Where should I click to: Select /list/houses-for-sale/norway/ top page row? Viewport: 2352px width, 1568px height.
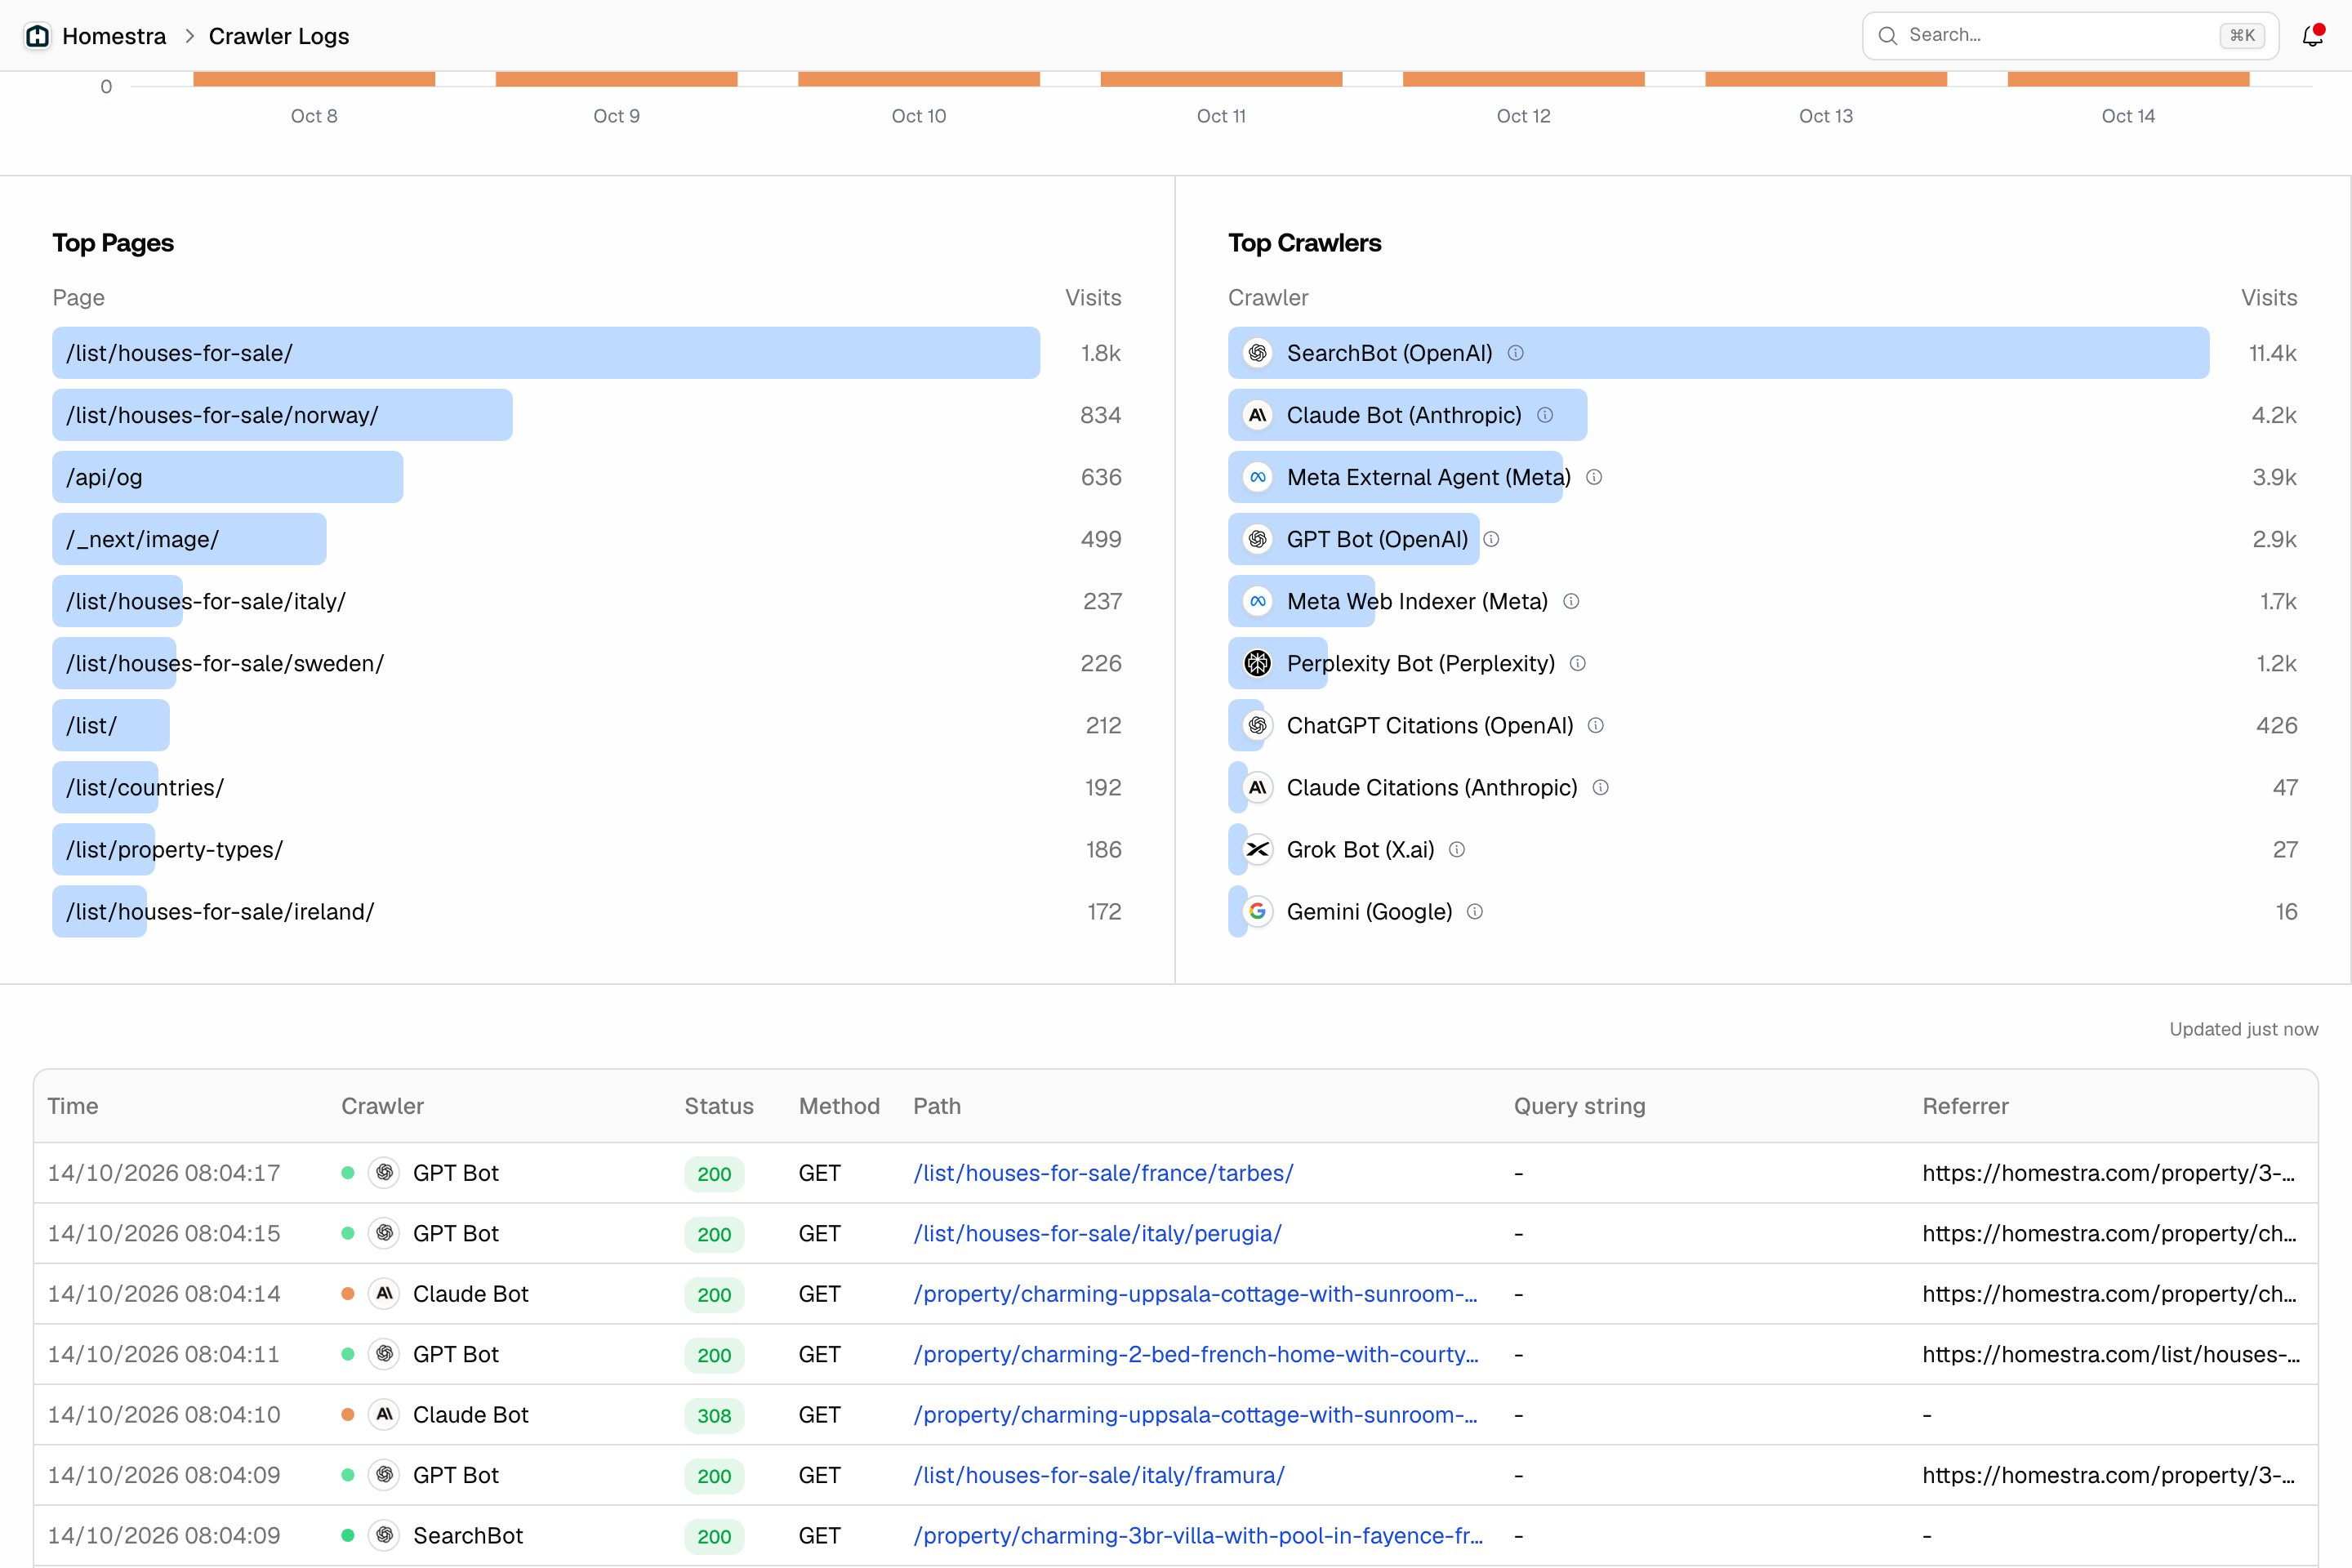point(587,415)
